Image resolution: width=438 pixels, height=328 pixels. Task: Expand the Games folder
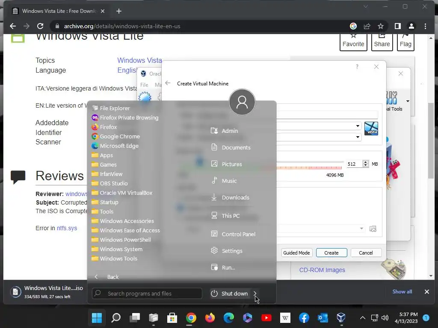click(104, 165)
